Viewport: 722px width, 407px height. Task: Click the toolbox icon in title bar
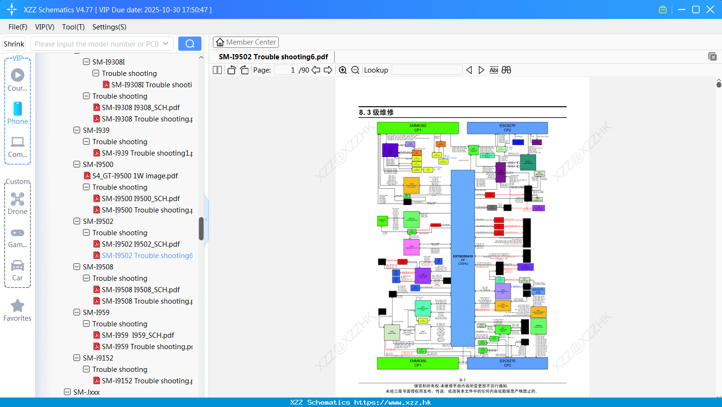663,9
